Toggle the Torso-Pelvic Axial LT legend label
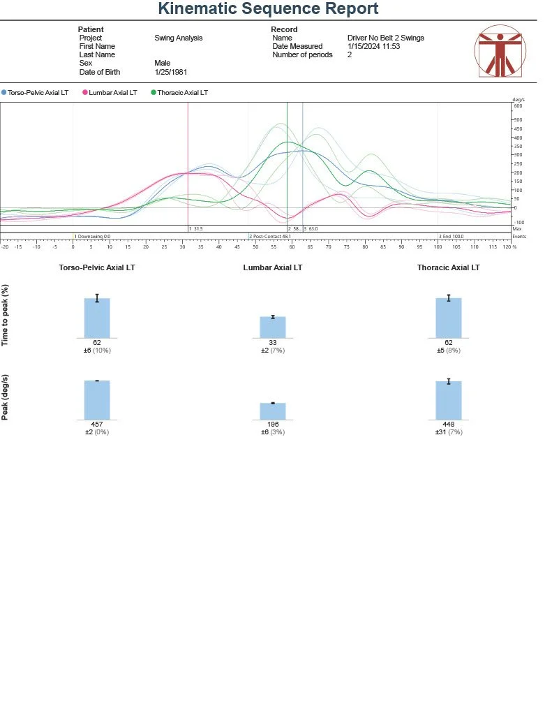 [38, 92]
